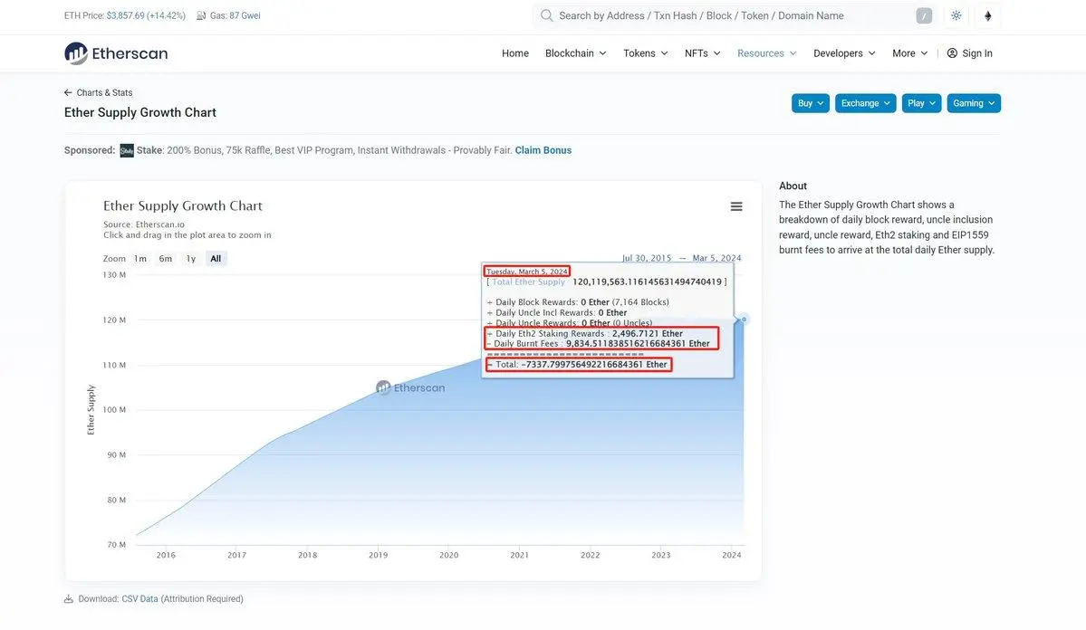Download the CSV Data
1086x630 pixels.
pyautogui.click(x=139, y=599)
